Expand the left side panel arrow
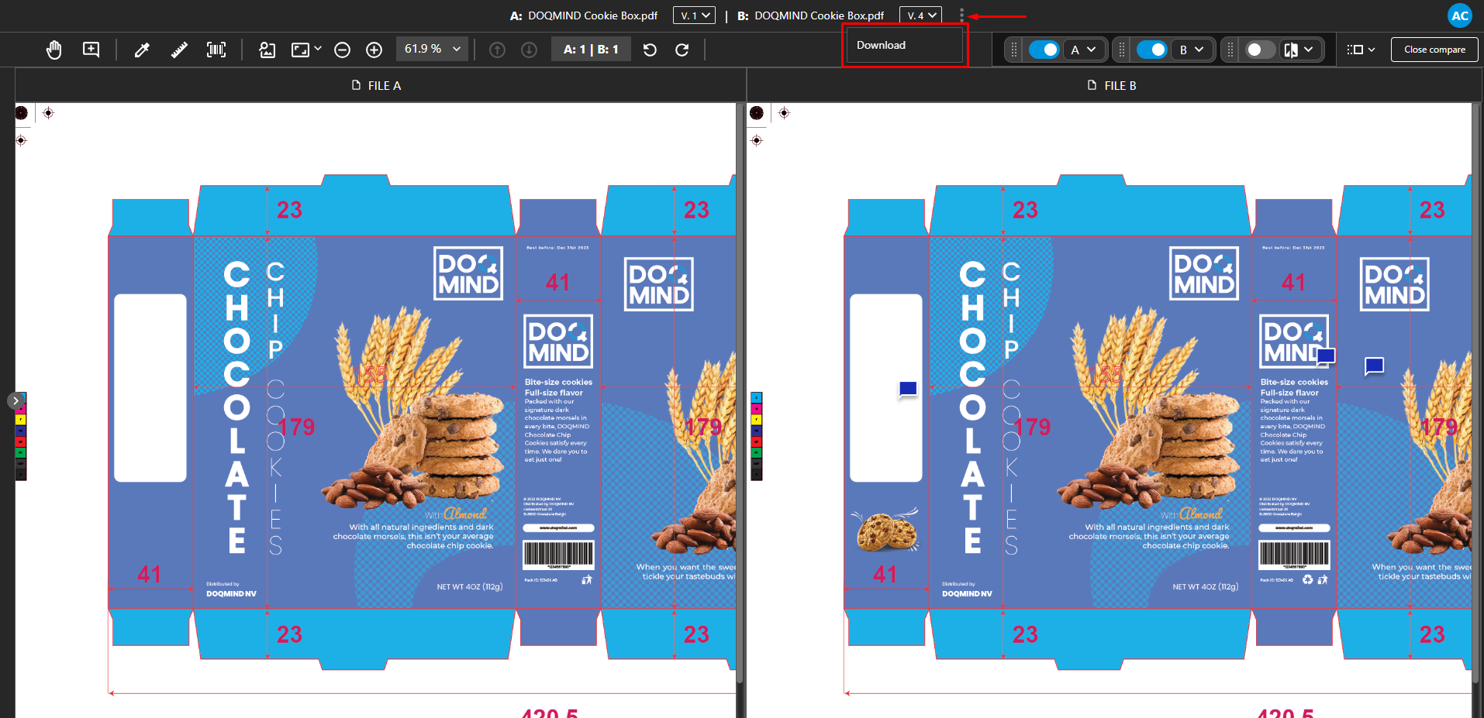 click(16, 400)
